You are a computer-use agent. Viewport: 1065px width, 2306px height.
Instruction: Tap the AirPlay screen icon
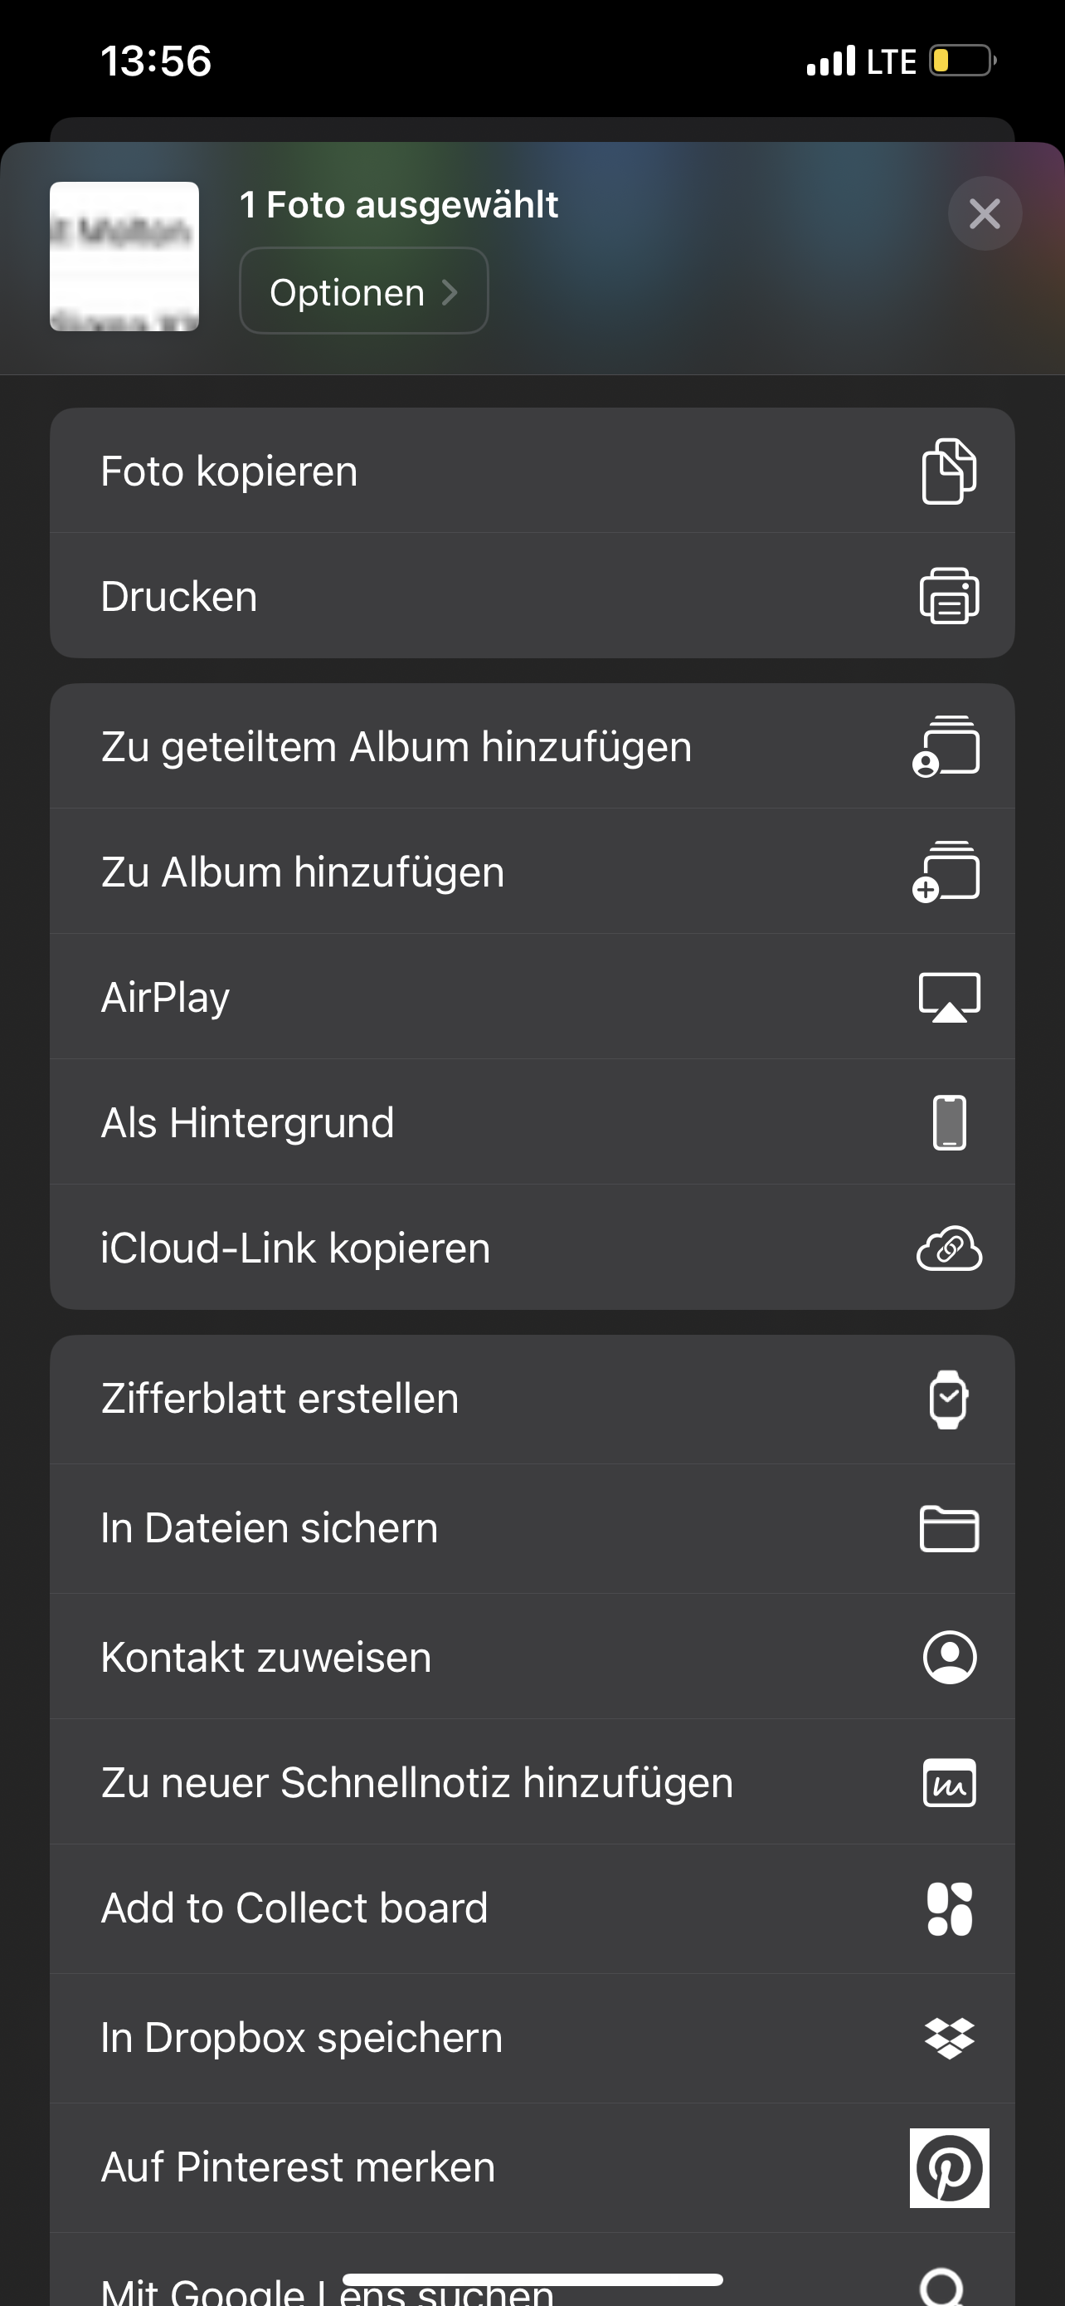[x=949, y=997]
